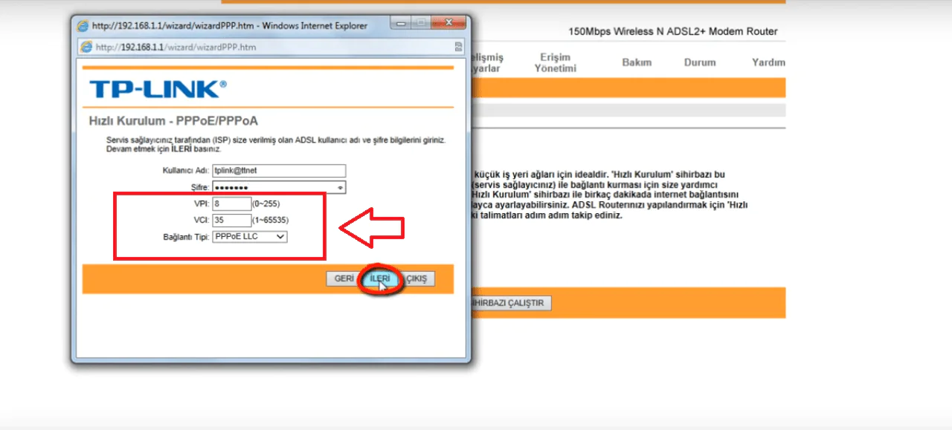Click the compatibility view icon in address bar
The image size is (952, 430).
click(x=458, y=47)
